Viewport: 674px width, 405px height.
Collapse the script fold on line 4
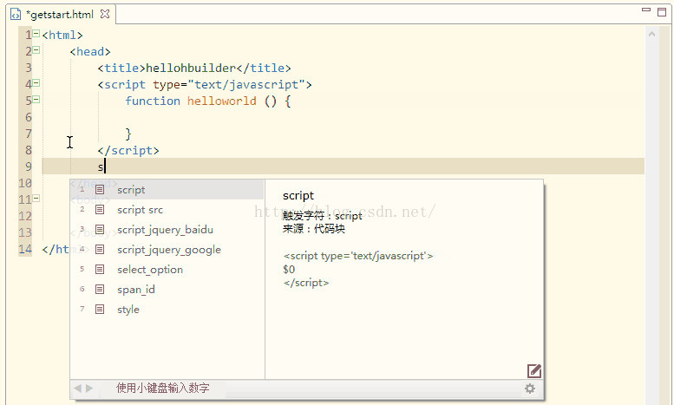pyautogui.click(x=36, y=83)
